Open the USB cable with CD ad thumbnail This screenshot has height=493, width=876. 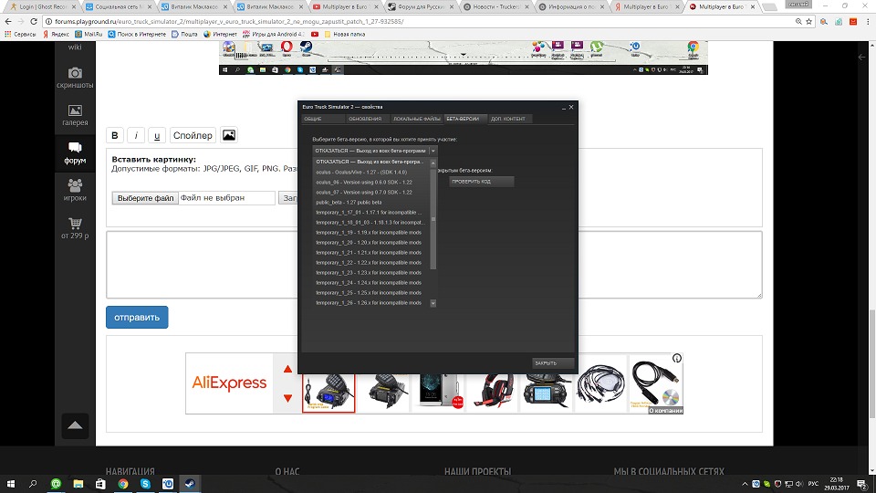coord(656,384)
